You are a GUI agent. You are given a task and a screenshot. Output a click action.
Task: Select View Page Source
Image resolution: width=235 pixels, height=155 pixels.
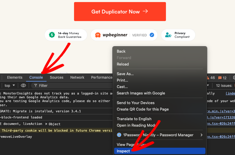(x=160, y=144)
